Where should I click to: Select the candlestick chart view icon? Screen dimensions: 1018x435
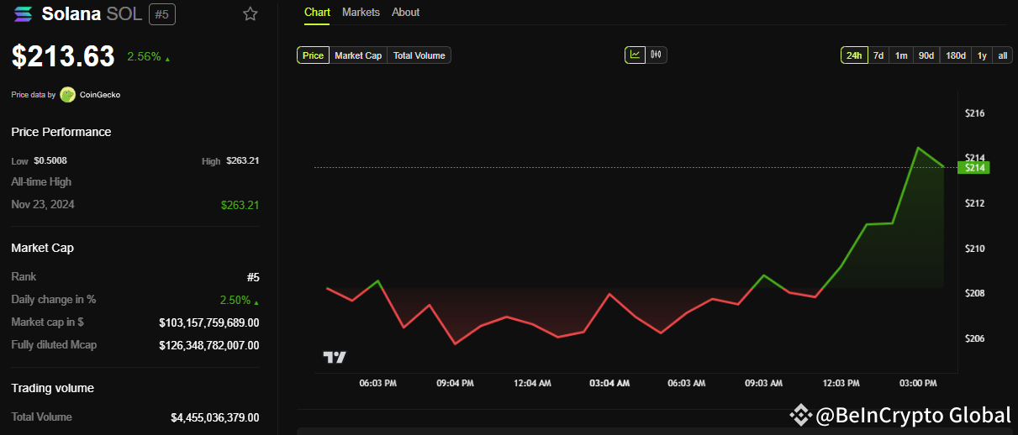(x=657, y=55)
